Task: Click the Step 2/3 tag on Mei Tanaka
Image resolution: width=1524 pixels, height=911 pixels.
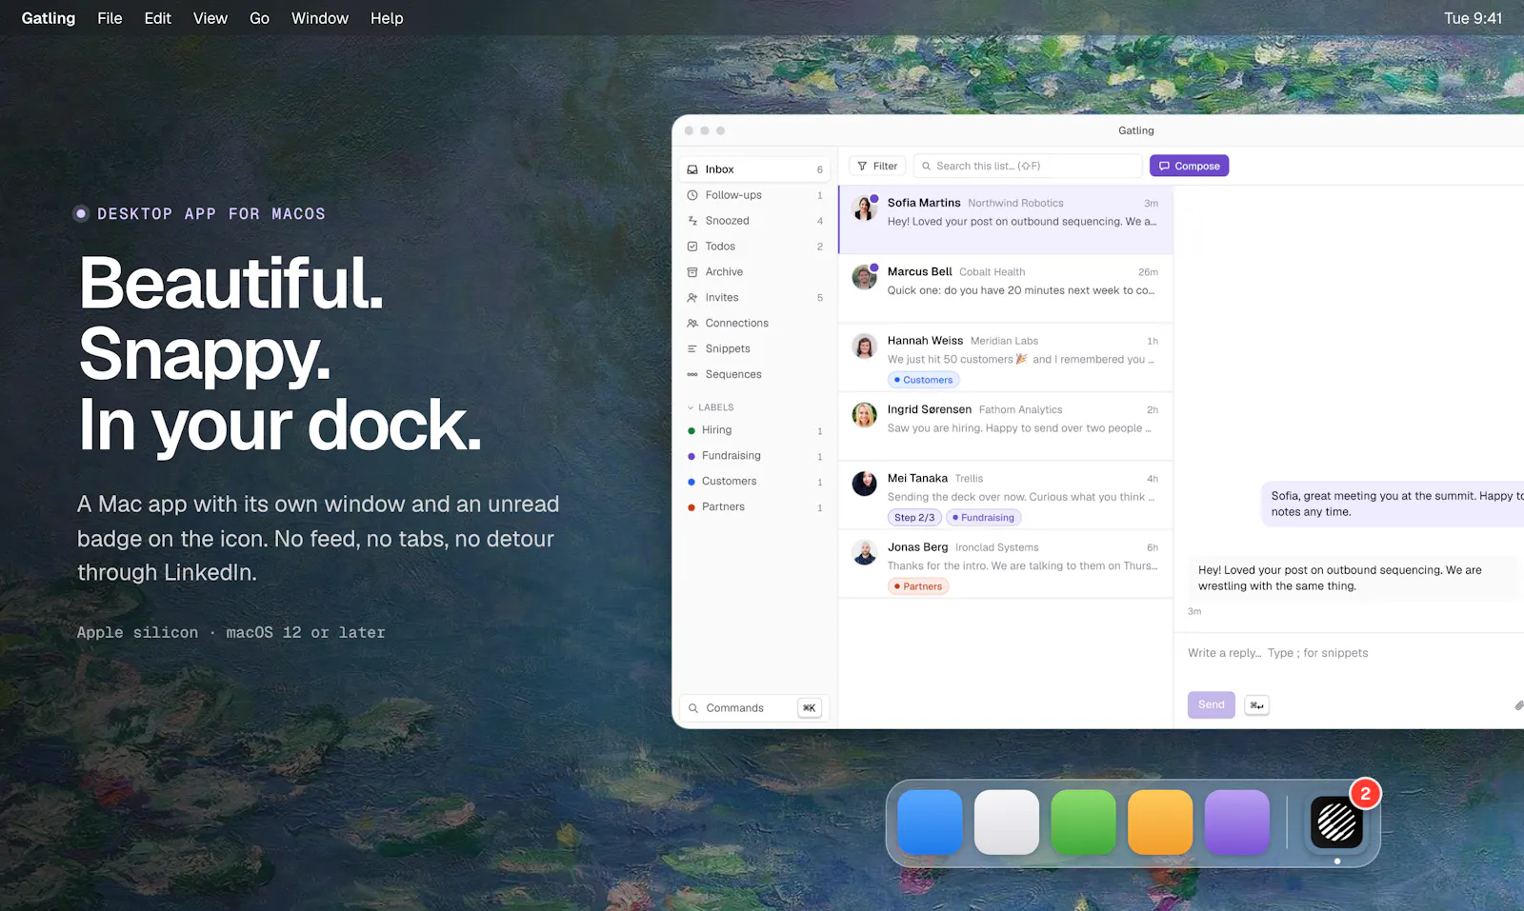Action: 914,518
